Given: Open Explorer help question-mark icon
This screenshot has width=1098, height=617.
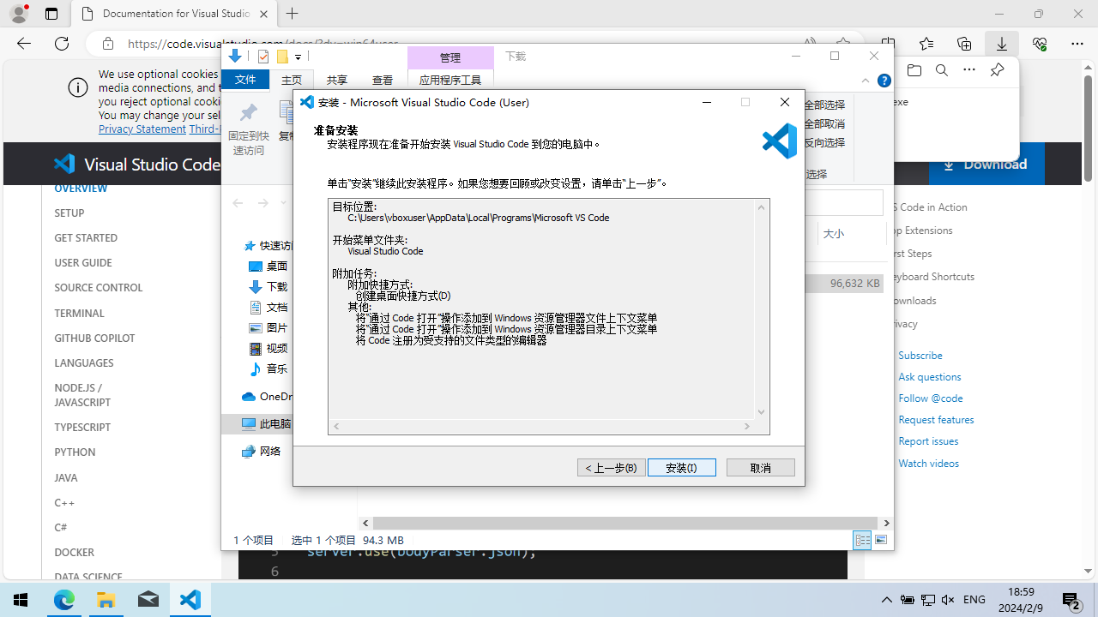Looking at the screenshot, I should click(x=884, y=81).
